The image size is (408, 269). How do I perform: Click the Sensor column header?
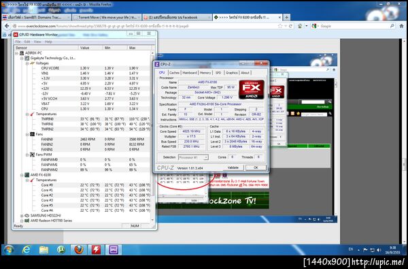point(46,48)
